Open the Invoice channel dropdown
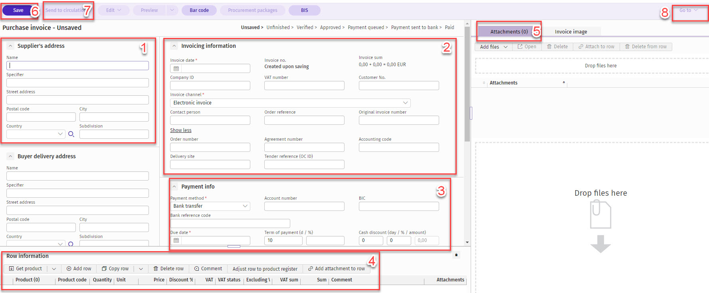 click(x=290, y=103)
